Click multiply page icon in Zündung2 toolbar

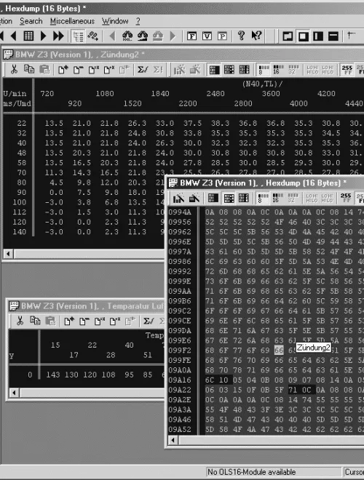108,70
